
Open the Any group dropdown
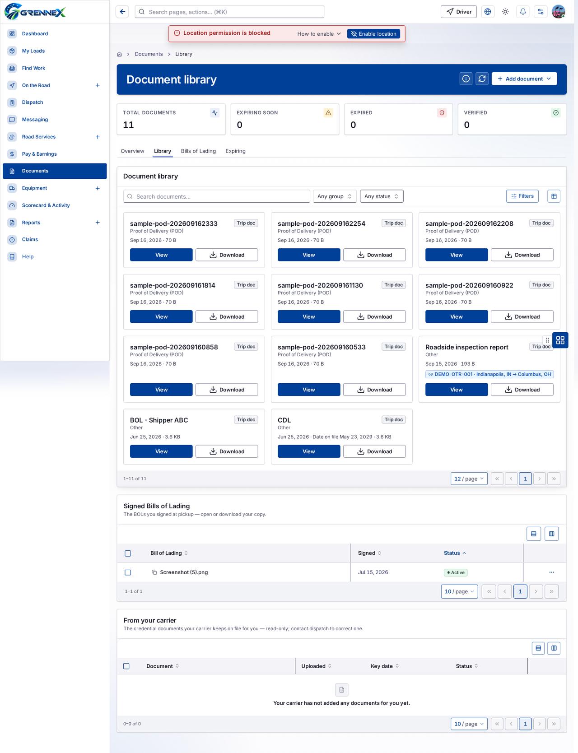(x=335, y=196)
